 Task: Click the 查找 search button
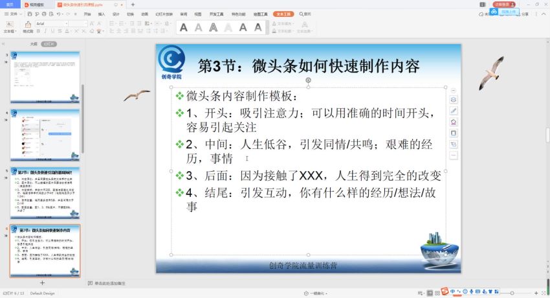pyautogui.click(x=305, y=14)
